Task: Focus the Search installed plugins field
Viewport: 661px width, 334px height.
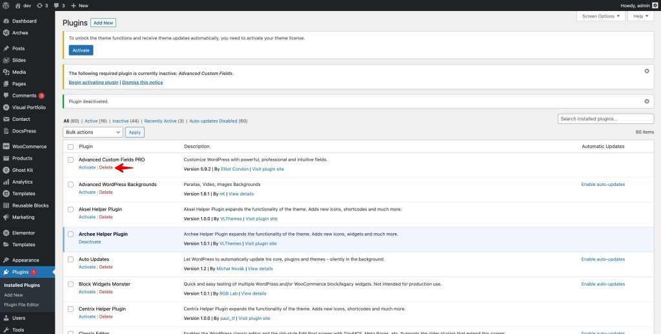Action: point(605,119)
